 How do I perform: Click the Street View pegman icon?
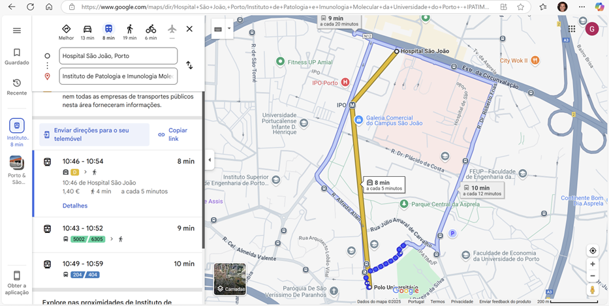pyautogui.click(x=593, y=290)
